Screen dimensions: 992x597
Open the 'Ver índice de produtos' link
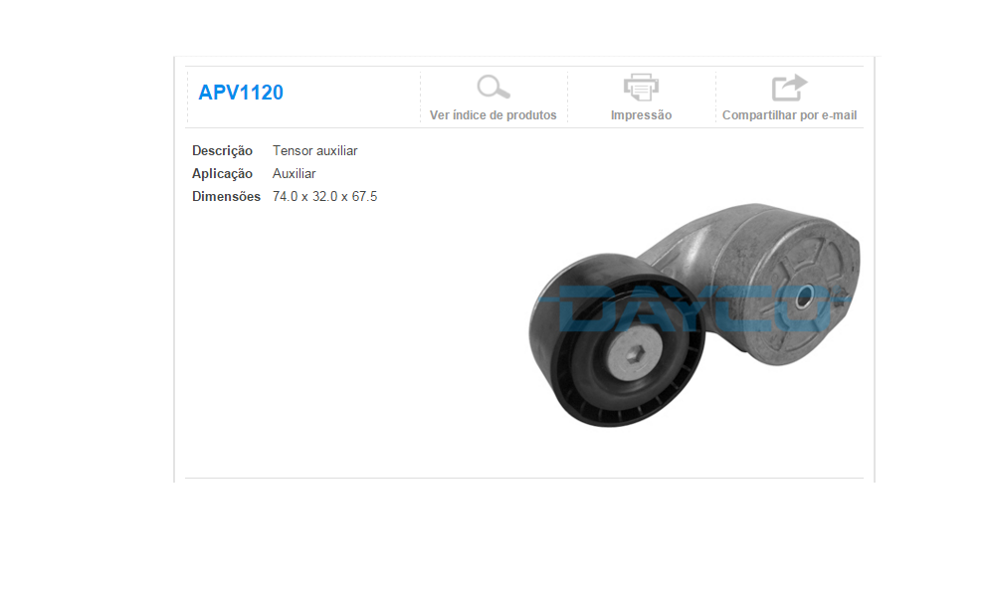[x=493, y=115]
